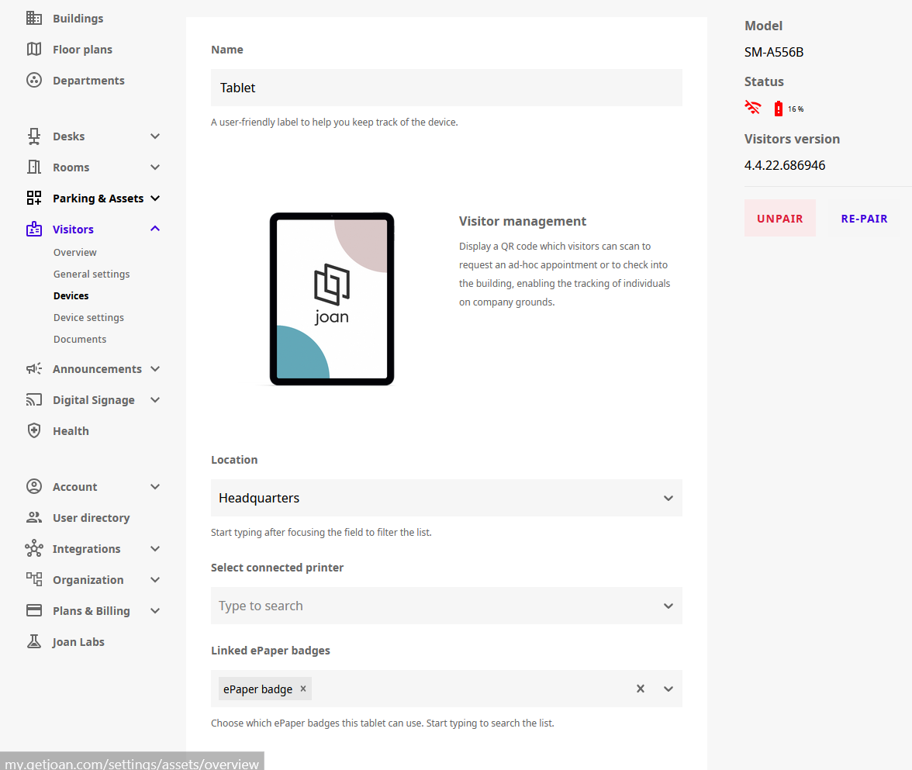Expand the Desks menu chevron
The height and width of the screenshot is (770, 912).
point(155,136)
